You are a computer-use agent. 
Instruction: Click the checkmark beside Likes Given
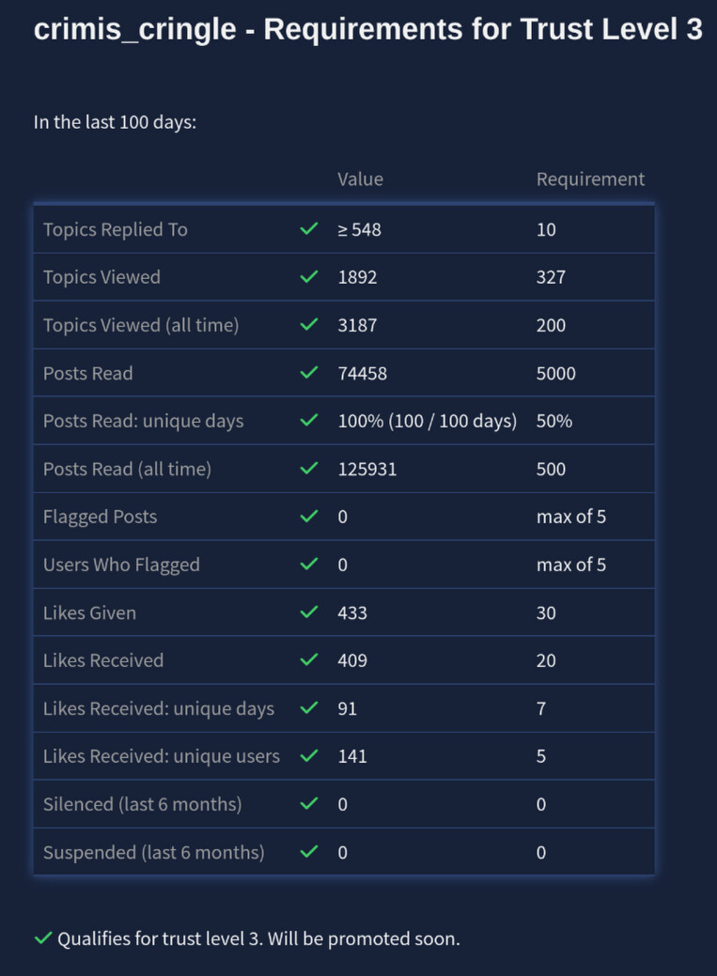(308, 612)
